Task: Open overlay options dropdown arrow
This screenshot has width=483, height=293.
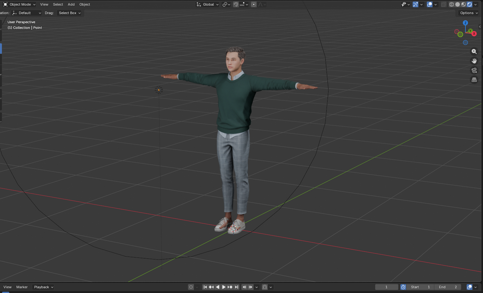Action: pyautogui.click(x=436, y=5)
